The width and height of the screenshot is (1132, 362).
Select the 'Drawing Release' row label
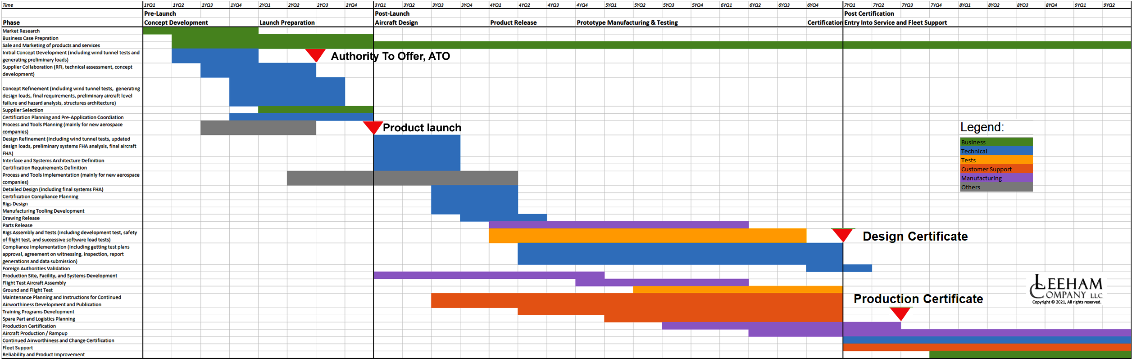(21, 218)
